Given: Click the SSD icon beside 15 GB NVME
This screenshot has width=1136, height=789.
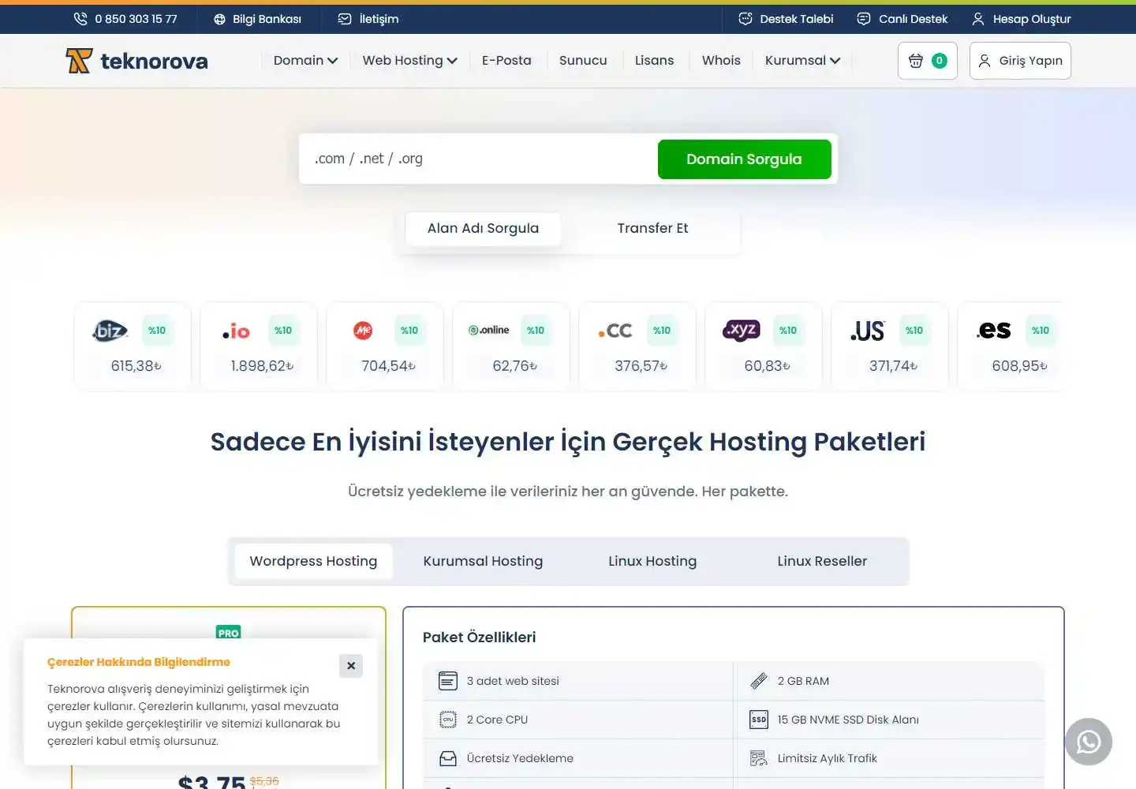Looking at the screenshot, I should click(x=759, y=720).
